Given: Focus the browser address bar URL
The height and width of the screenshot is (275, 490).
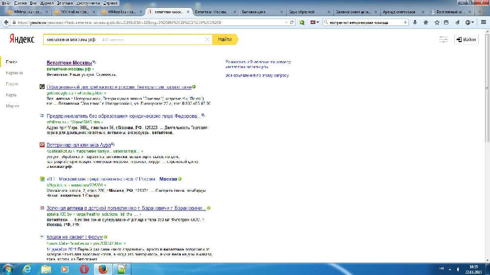Looking at the screenshot, I should click(150, 23).
